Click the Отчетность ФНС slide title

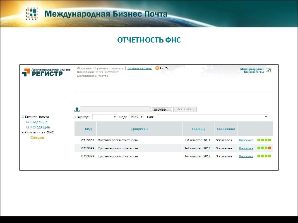pyautogui.click(x=149, y=40)
